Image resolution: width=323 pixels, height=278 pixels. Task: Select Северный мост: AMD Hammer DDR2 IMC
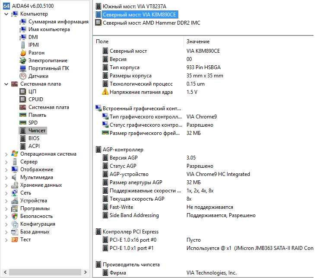(x=152, y=22)
